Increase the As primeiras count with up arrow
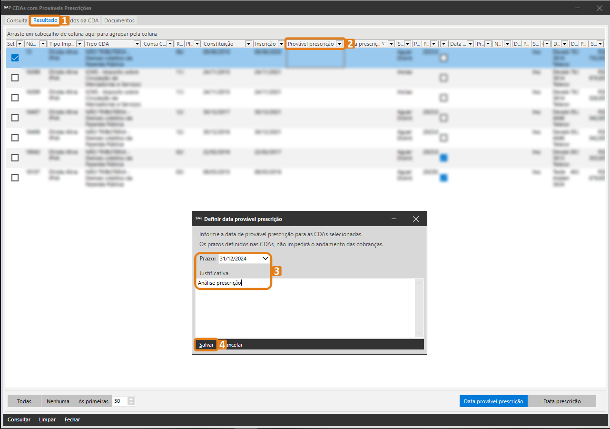This screenshot has width=610, height=429. tap(131, 399)
